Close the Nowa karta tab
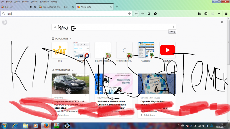Screen dimensions: 230x129 111,7
